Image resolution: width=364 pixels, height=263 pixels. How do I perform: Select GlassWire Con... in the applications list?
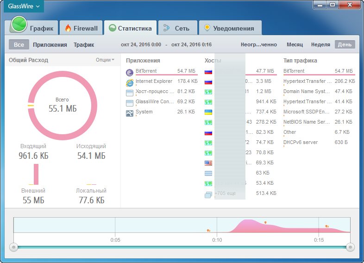point(162,102)
